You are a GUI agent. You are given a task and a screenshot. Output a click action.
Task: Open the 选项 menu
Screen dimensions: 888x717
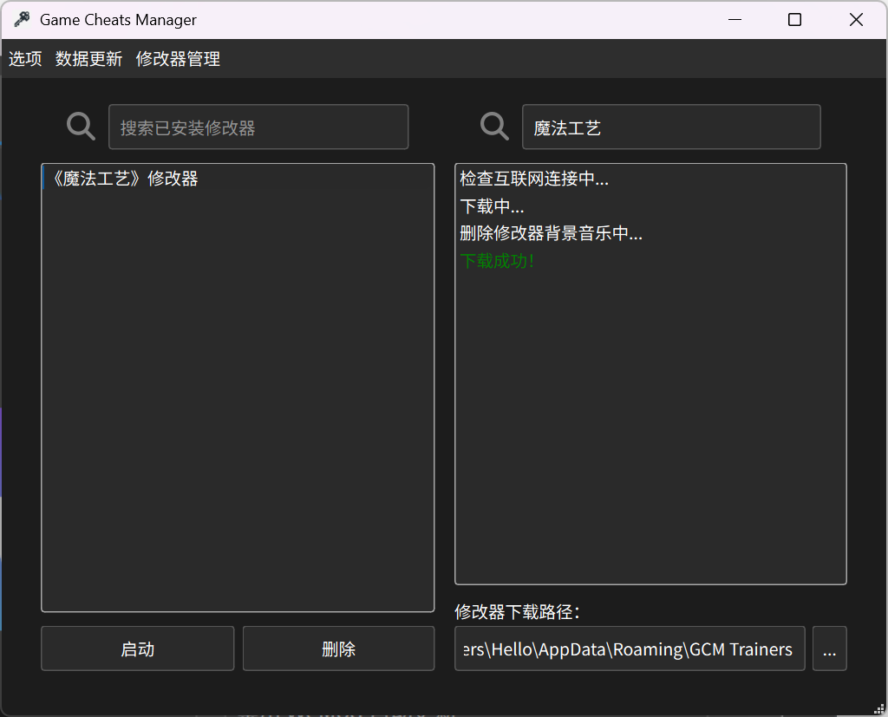pos(24,59)
